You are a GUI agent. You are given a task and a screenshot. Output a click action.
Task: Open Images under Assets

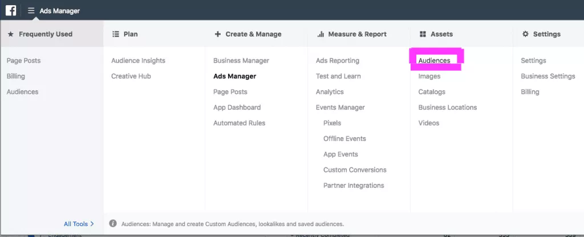429,76
